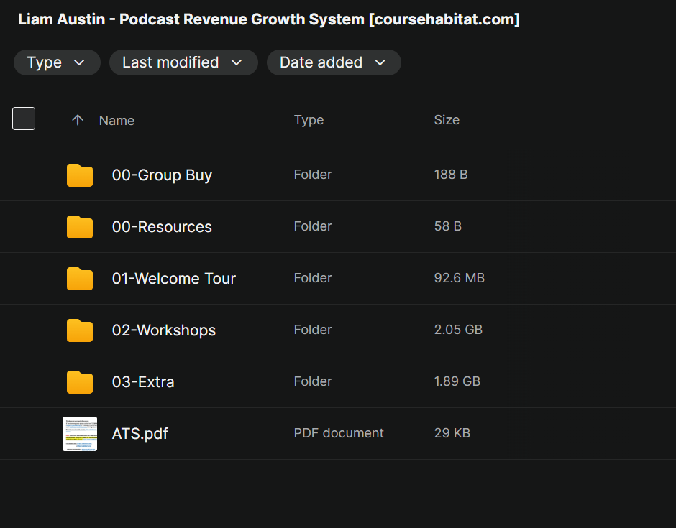The image size is (676, 528).
Task: Open the 03-Extra folder name
Action: coord(143,382)
